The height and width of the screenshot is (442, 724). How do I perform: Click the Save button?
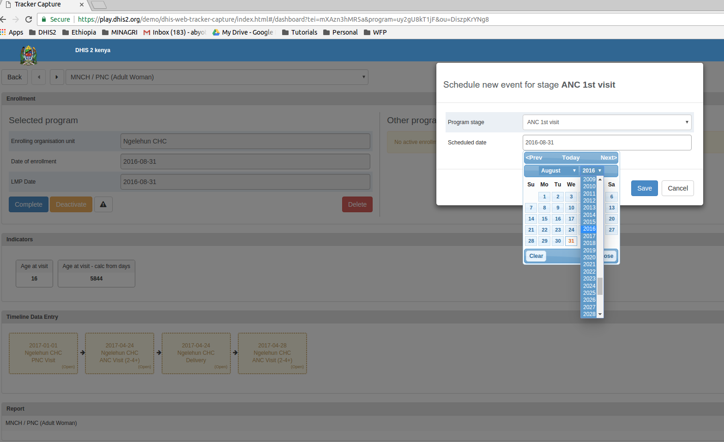(x=644, y=188)
